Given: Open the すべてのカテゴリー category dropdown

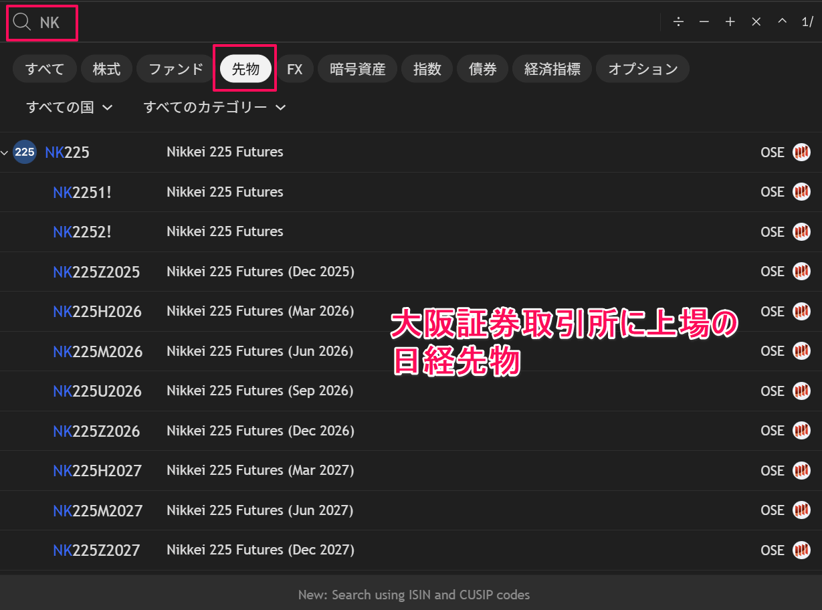Looking at the screenshot, I should coord(215,107).
